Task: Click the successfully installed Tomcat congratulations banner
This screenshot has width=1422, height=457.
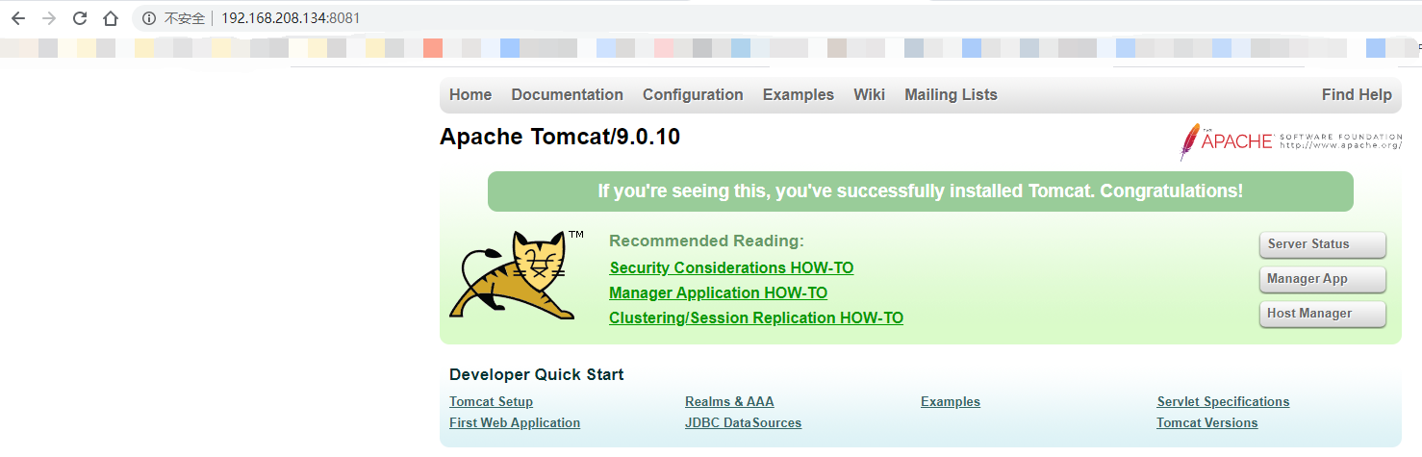Action: tap(920, 191)
